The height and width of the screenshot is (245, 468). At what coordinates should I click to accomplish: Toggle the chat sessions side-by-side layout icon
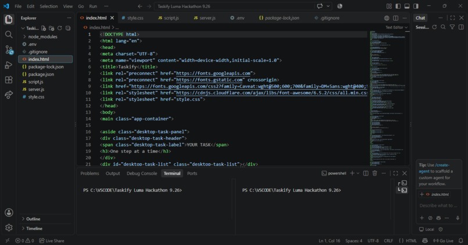pyautogui.click(x=461, y=27)
